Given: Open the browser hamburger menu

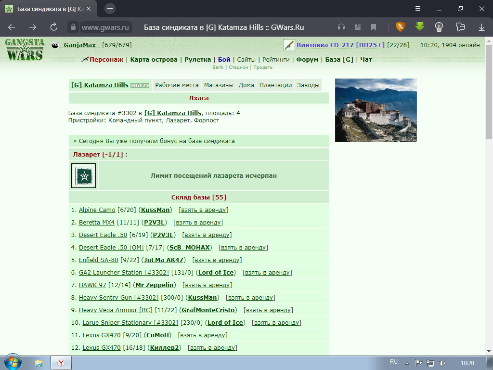Looking at the screenshot, I should coord(418,9).
